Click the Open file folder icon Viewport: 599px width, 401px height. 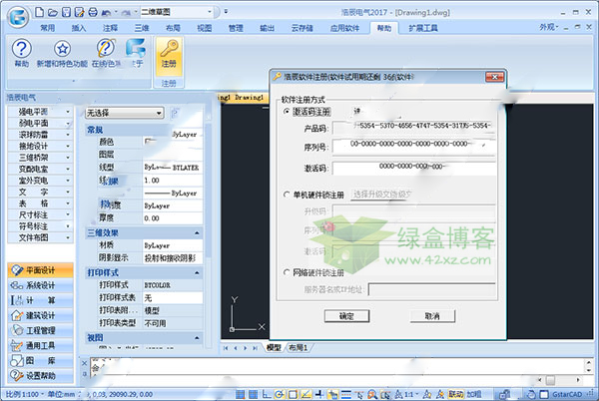[x=53, y=13]
